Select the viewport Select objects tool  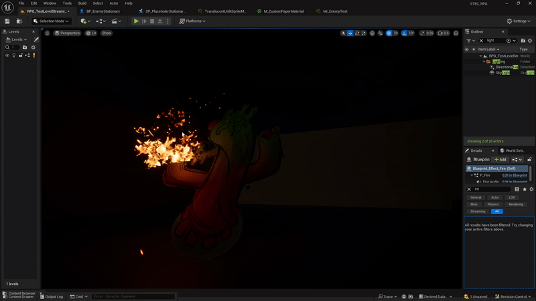pyautogui.click(x=343, y=33)
